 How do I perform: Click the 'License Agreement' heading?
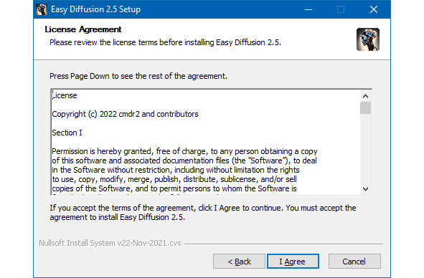(x=83, y=29)
